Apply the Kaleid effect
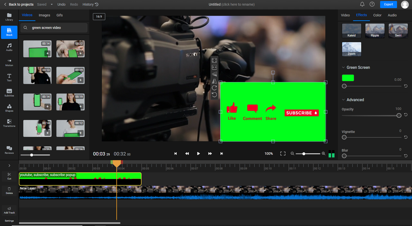 [351, 31]
